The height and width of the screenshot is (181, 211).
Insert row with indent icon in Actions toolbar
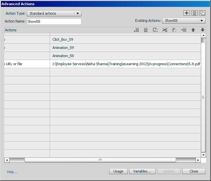[x=184, y=30]
